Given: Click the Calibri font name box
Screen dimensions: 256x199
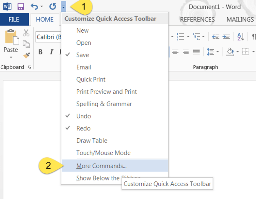Looking at the screenshot, I should [49, 37].
